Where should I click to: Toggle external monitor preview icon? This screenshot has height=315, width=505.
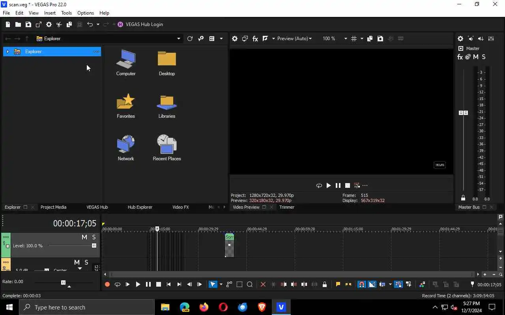pyautogui.click(x=245, y=39)
